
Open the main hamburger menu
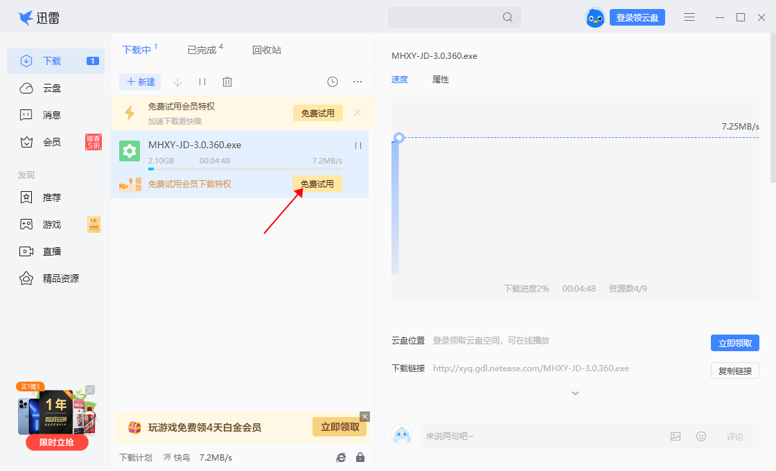click(689, 17)
